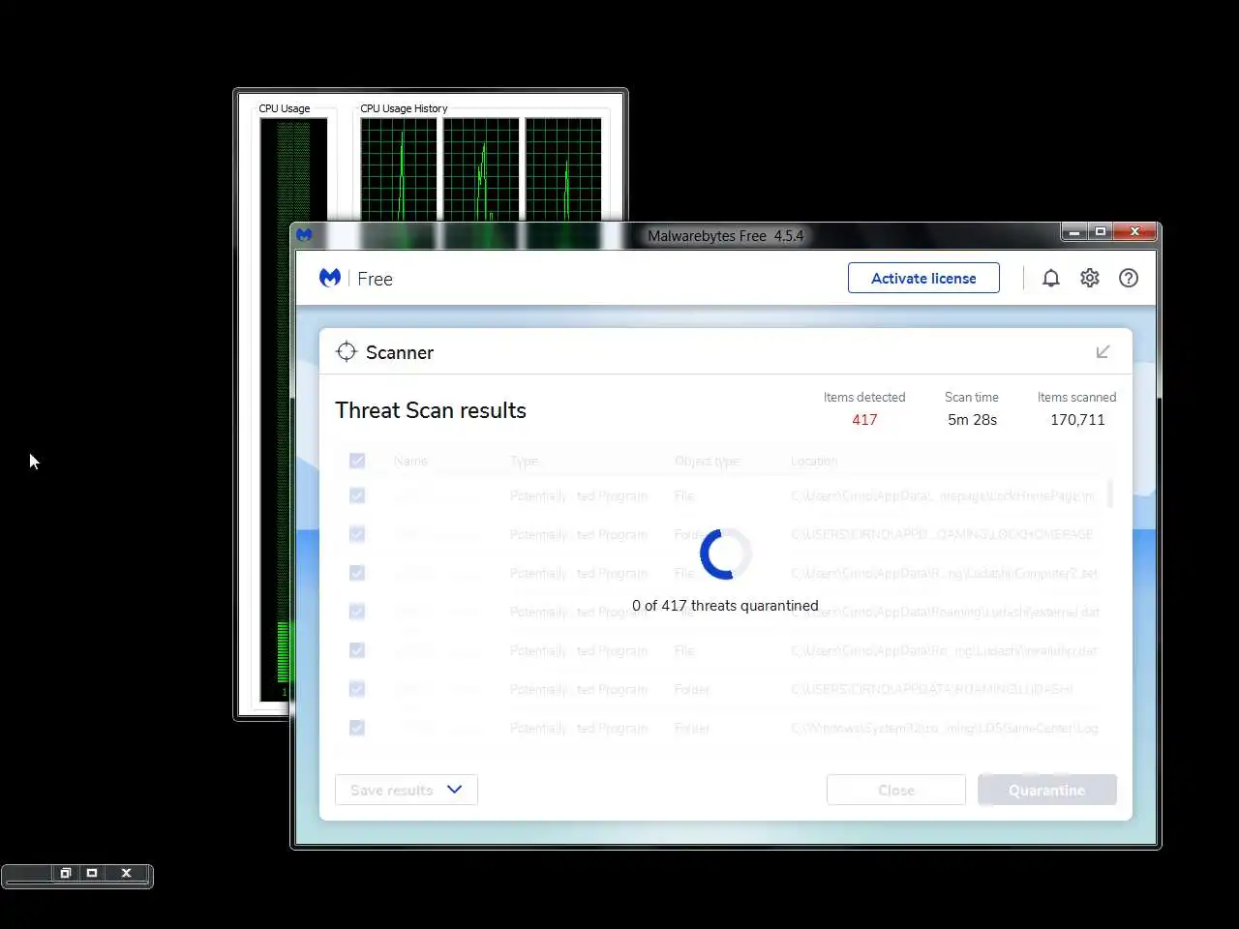This screenshot has width=1239, height=929.
Task: Collapse the Scanner panel with the arrow icon
Action: coord(1103,352)
